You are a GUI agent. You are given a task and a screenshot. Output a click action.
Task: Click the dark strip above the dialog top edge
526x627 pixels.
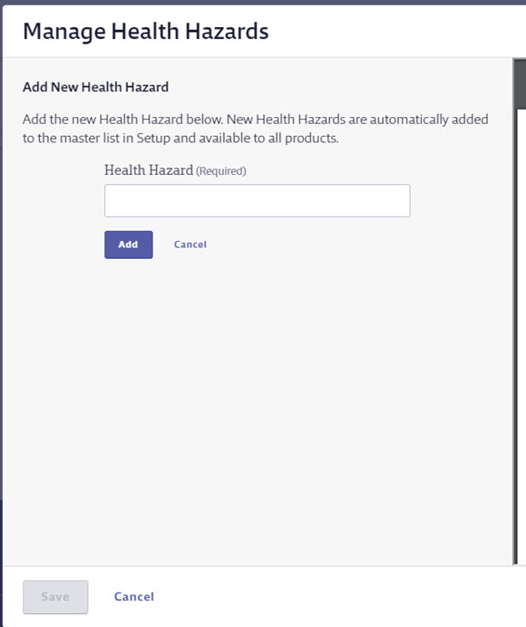(263, 2)
